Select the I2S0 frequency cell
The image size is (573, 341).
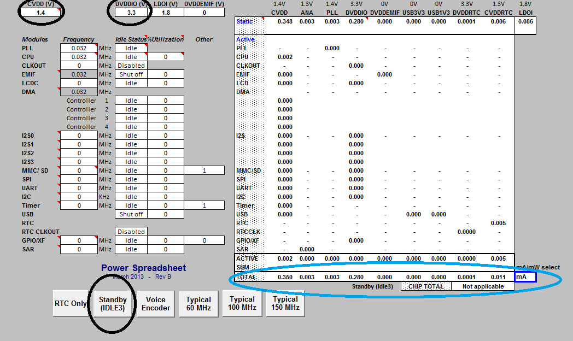(79, 136)
